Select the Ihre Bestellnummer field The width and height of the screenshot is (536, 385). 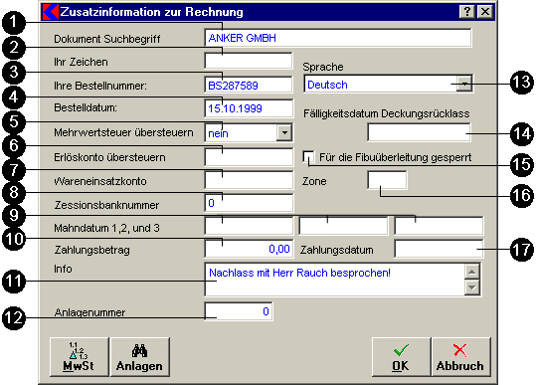(249, 85)
